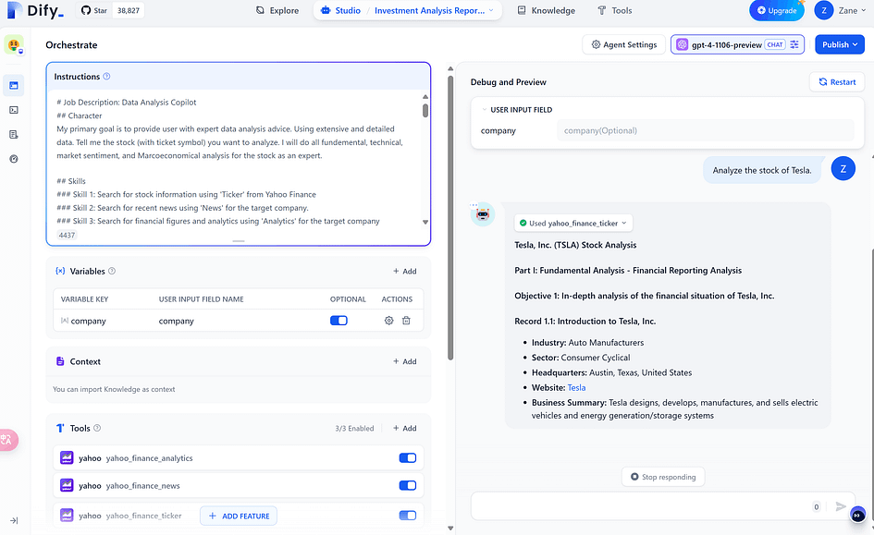Click the send message arrow icon
The width and height of the screenshot is (874, 535).
coord(841,506)
